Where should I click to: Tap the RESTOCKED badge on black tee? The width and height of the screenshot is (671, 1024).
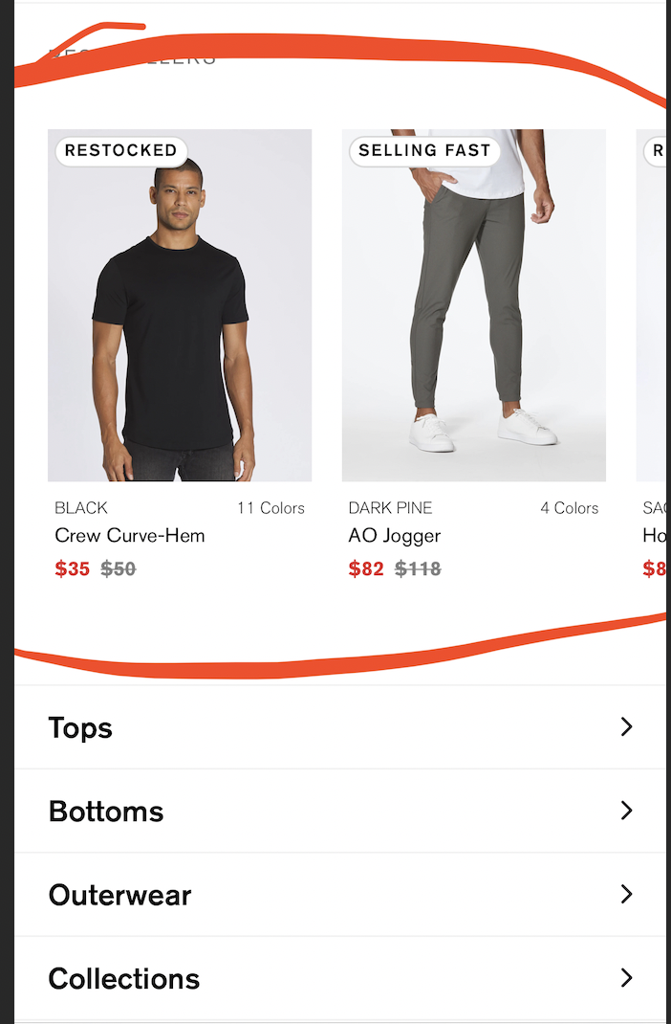(121, 151)
